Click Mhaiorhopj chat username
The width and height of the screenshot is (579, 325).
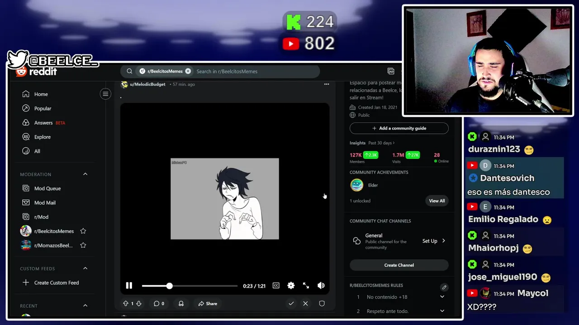(x=494, y=248)
